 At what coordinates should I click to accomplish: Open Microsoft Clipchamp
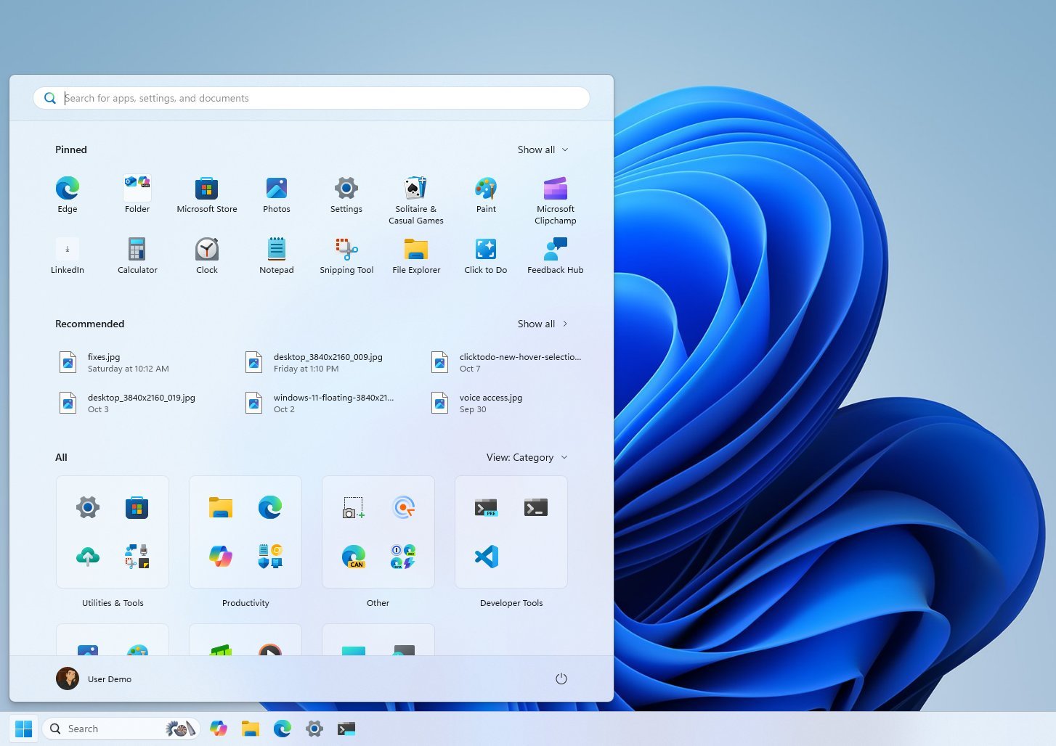tap(555, 190)
